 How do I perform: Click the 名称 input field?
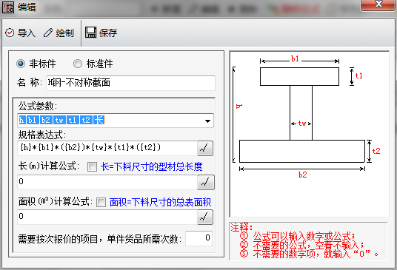[130, 83]
